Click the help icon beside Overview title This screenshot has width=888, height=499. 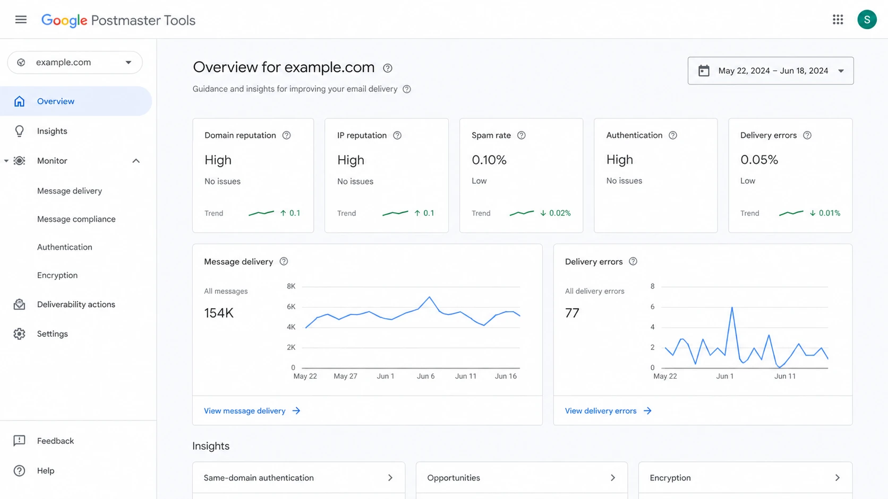(x=388, y=68)
